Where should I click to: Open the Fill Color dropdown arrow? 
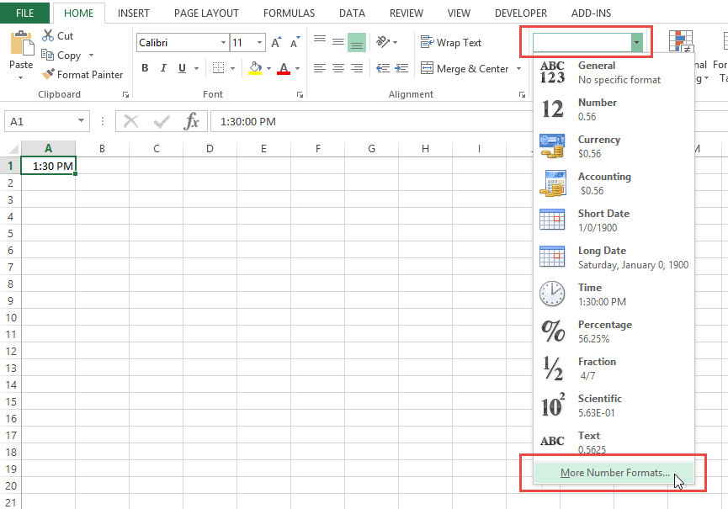coord(269,69)
